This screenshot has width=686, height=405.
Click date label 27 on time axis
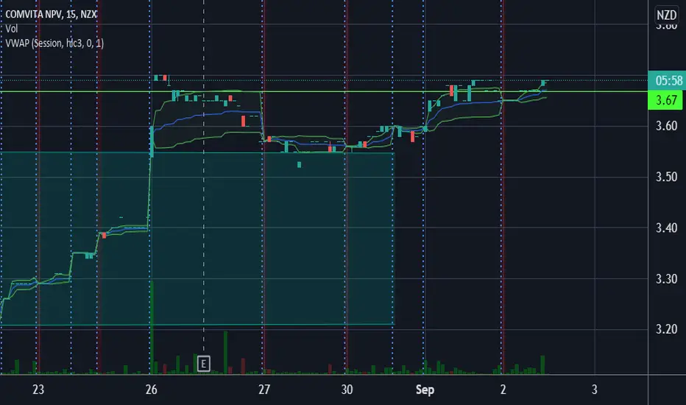264,390
